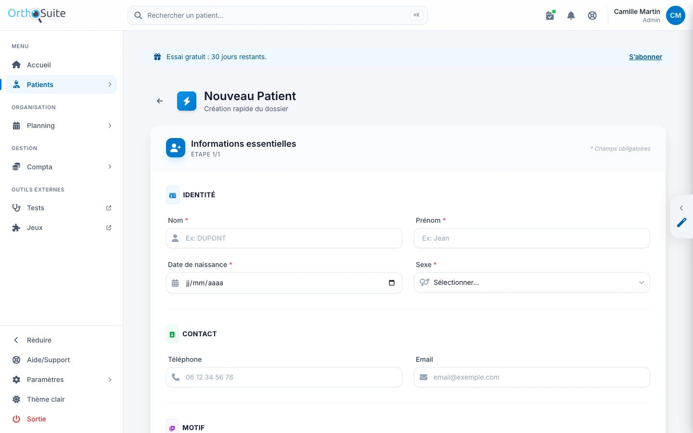Open Aide/Support in the sidebar
693x433 pixels.
coord(62,360)
